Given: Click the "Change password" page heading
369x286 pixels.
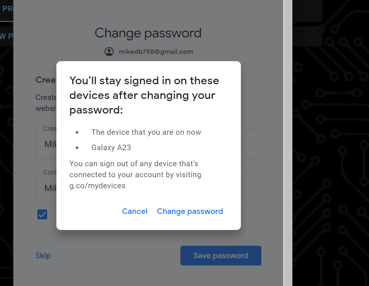Looking at the screenshot, I should click(148, 33).
